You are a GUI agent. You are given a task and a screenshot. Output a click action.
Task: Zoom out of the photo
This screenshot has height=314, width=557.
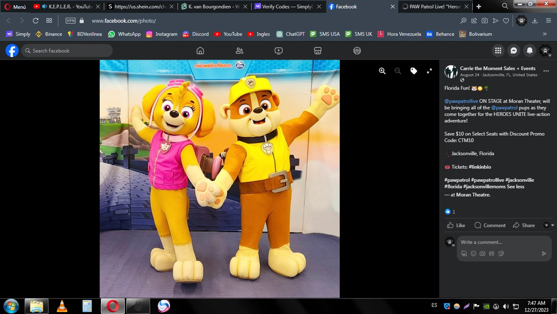[398, 71]
